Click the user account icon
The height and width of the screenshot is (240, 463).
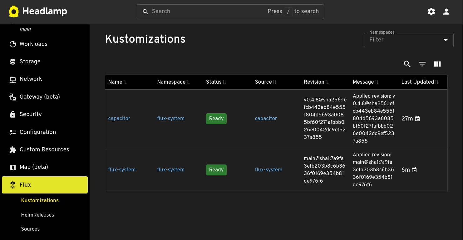tap(446, 12)
